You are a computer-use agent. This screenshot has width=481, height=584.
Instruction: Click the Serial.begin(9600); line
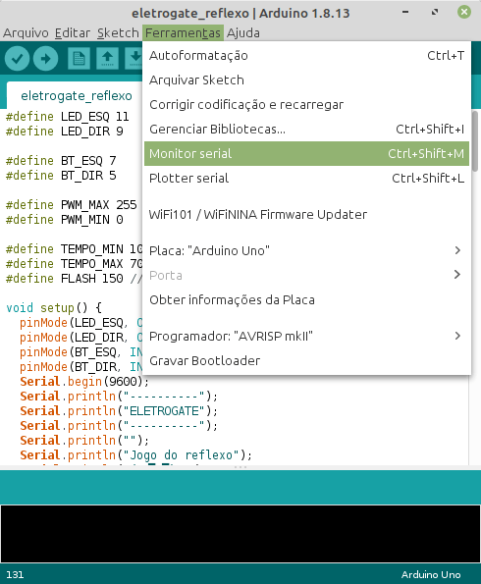pyautogui.click(x=84, y=382)
